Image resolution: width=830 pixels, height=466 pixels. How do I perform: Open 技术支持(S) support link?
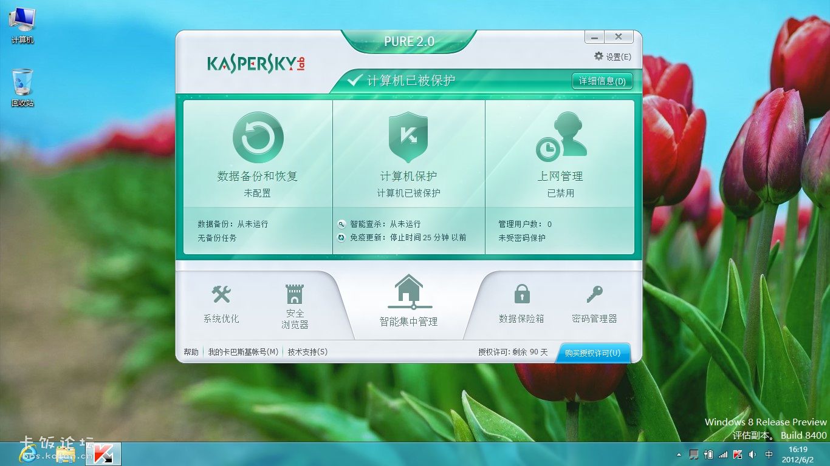point(307,352)
